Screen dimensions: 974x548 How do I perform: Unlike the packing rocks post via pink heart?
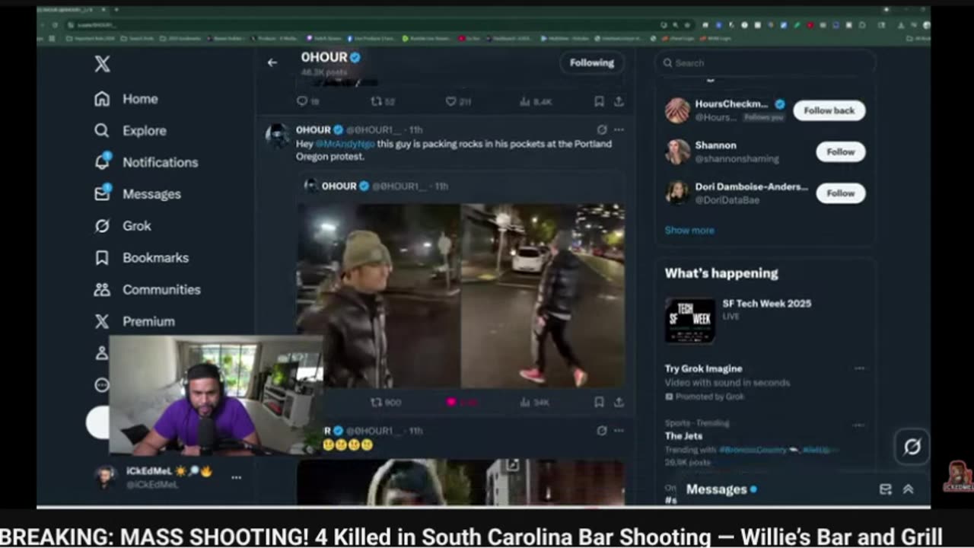tap(450, 402)
